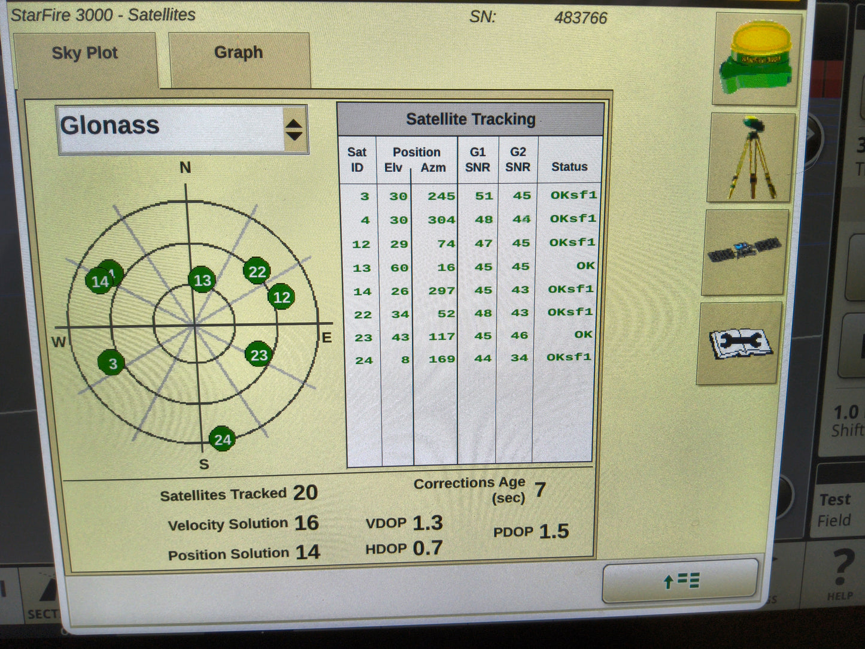The image size is (865, 649).
Task: Click satellite 14 marker on sky plot
Action: [x=99, y=281]
